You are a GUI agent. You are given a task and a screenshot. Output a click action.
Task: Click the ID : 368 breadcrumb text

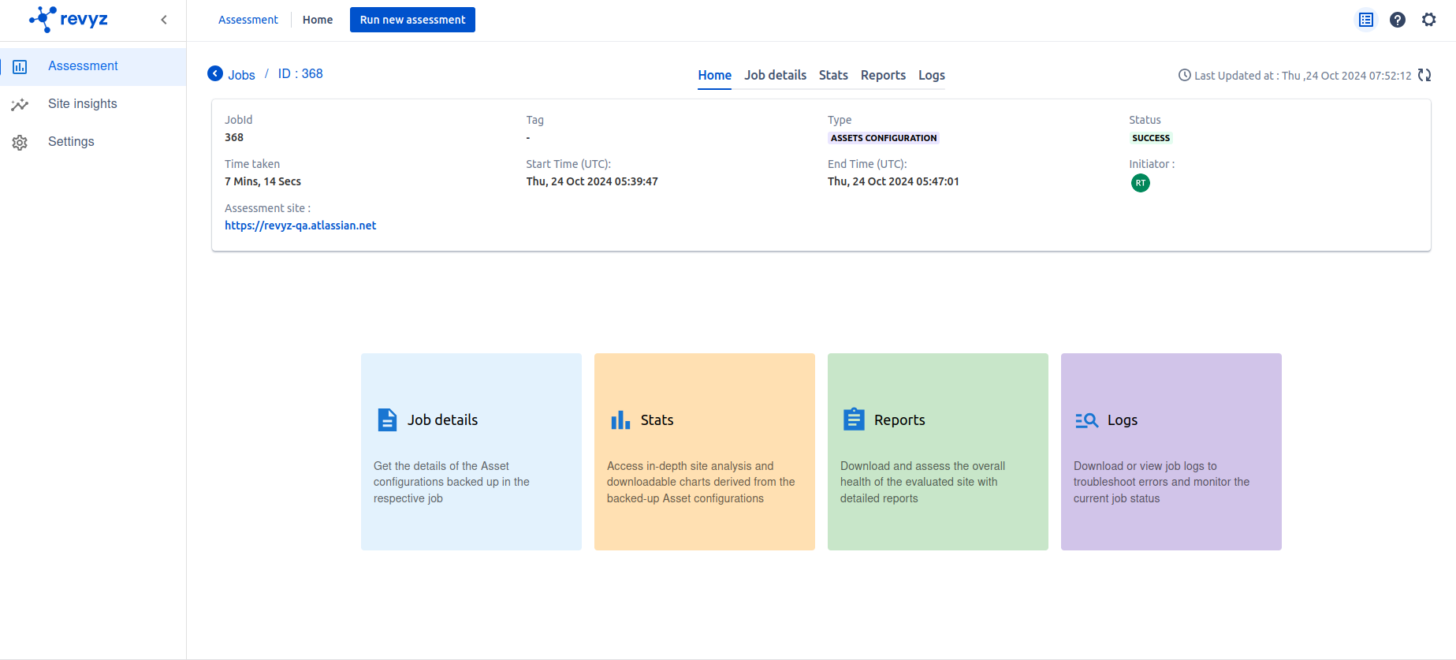tap(300, 73)
